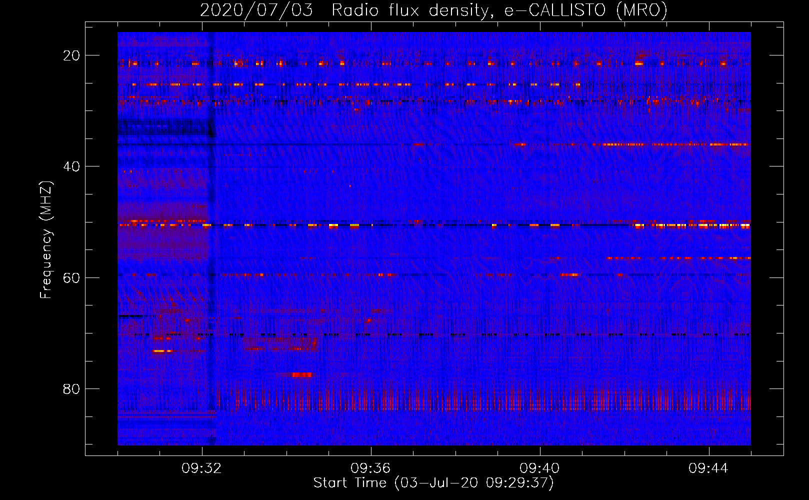The width and height of the screenshot is (809, 500).
Task: Click the 80 MHz frequency tick label
Action: click(x=71, y=389)
